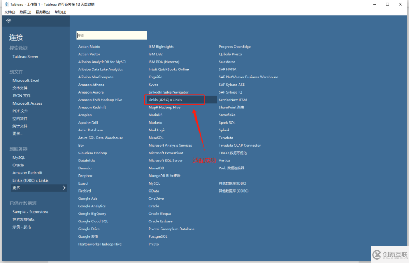Select Linkis (JDBC) x Linkis in sidebar
This screenshot has width=409, height=263.
tap(30, 180)
